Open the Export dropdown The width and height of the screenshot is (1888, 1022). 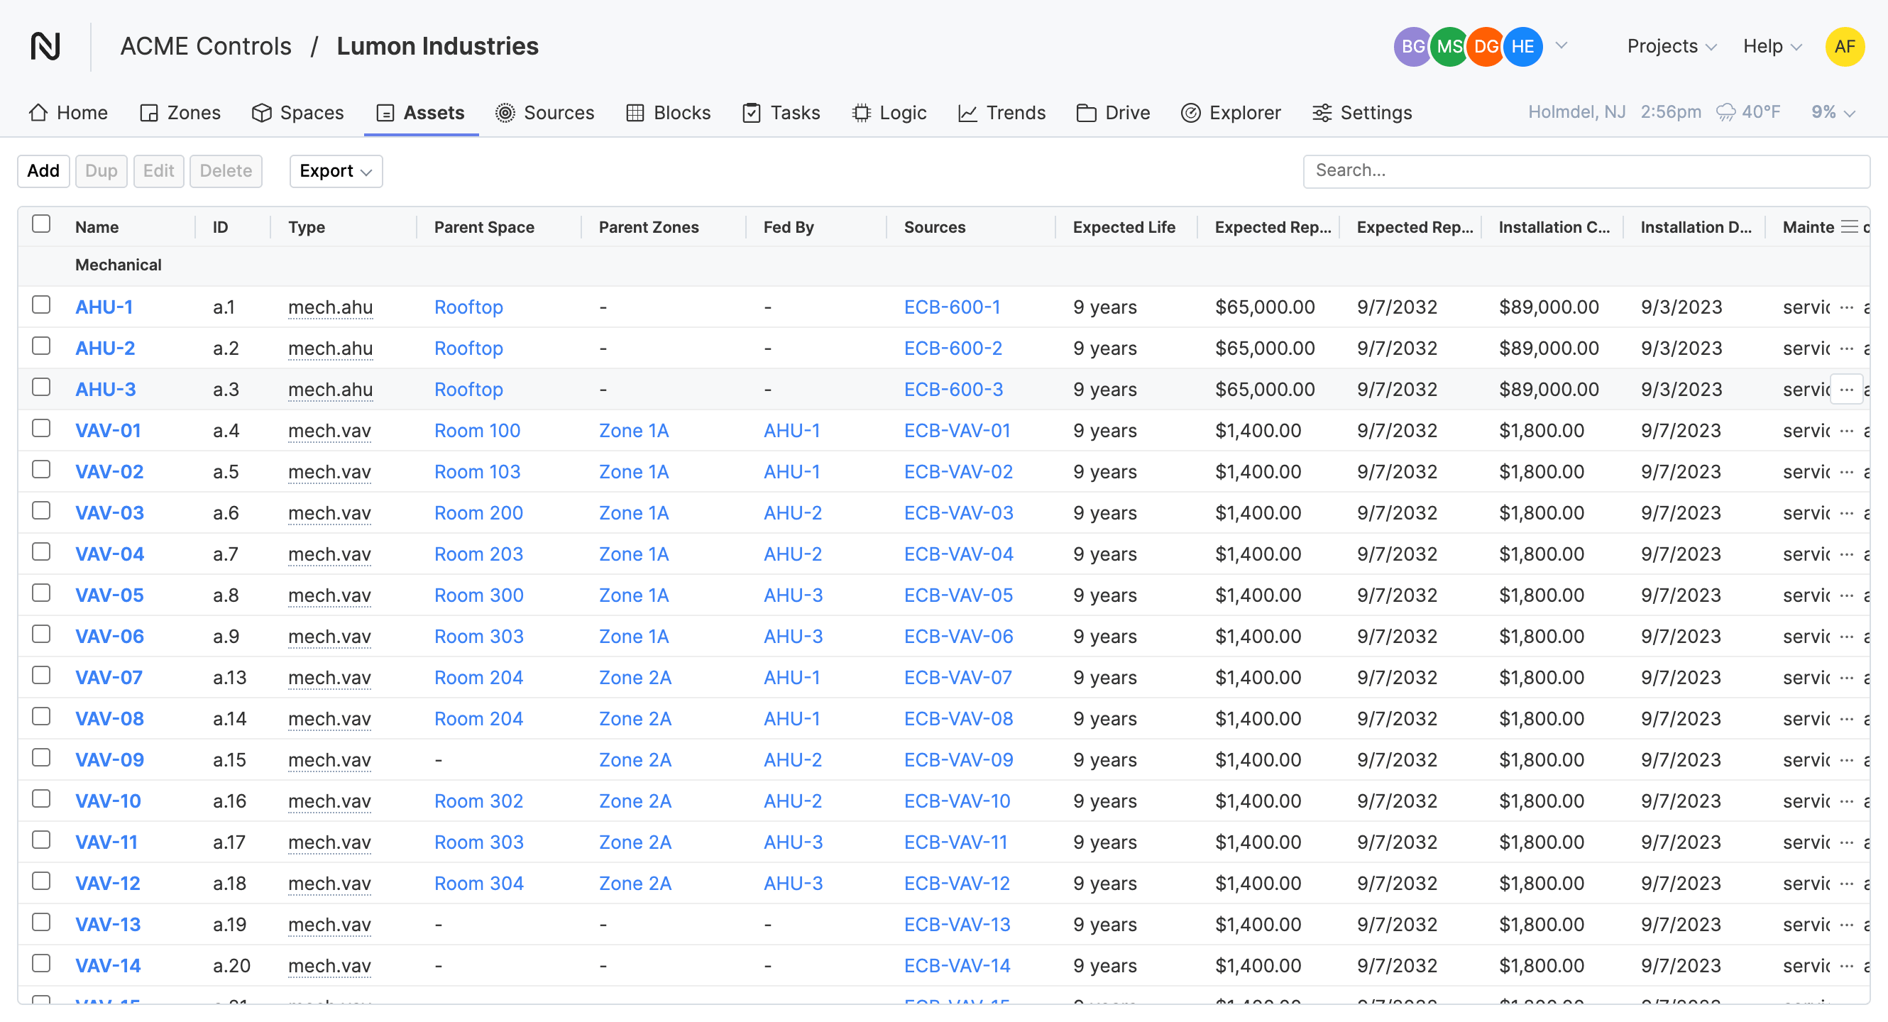point(336,172)
